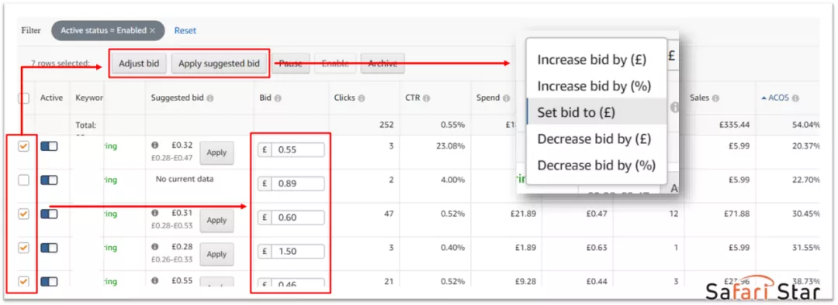838x305 pixels.
Task: Click the No current data cell
Action: (185, 179)
